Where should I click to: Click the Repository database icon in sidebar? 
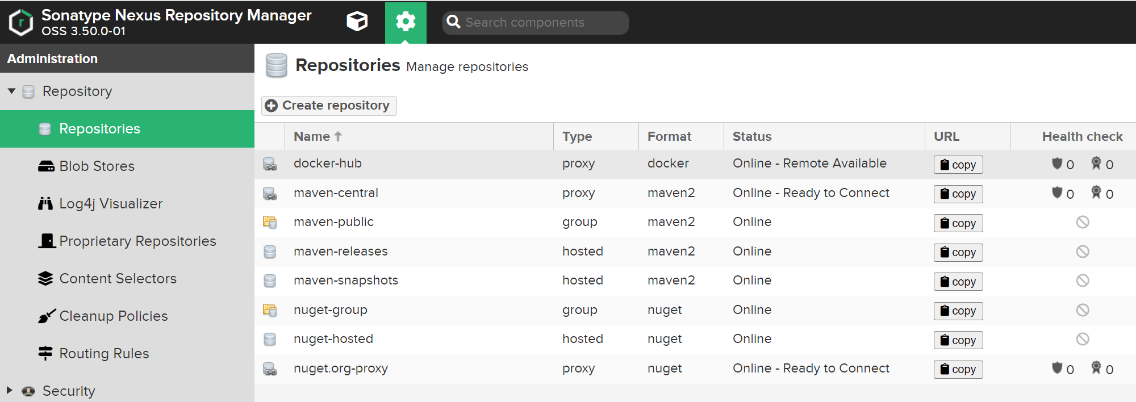pyautogui.click(x=28, y=91)
